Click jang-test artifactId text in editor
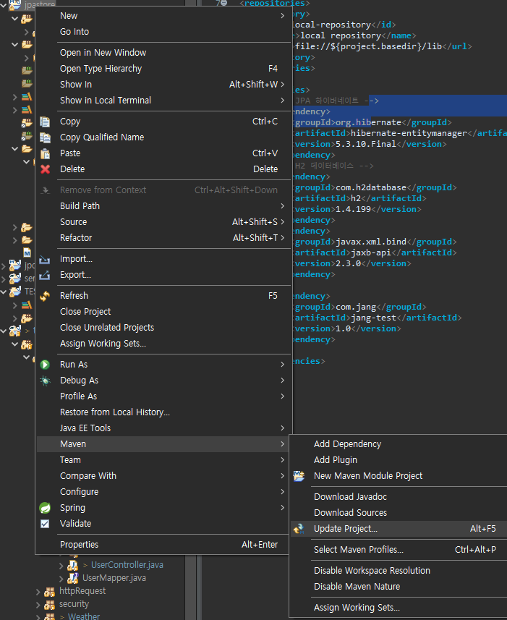The height and width of the screenshot is (620, 507). (x=373, y=318)
